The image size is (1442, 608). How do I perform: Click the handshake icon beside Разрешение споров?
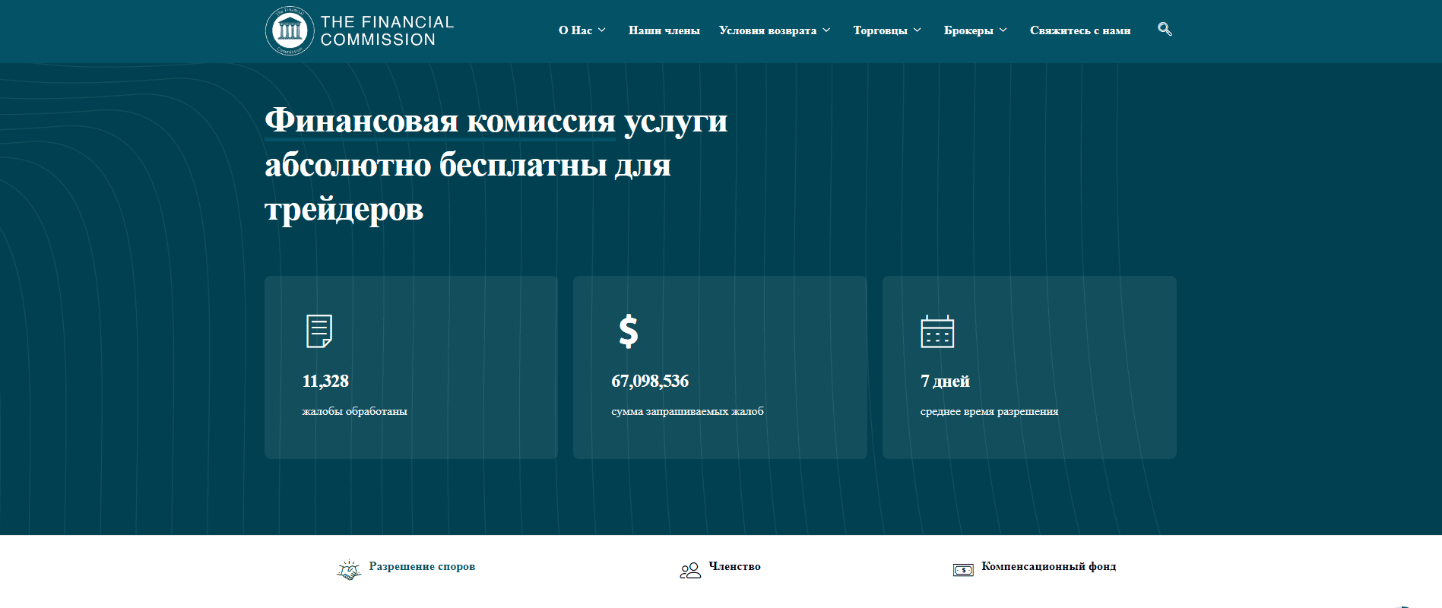(349, 570)
